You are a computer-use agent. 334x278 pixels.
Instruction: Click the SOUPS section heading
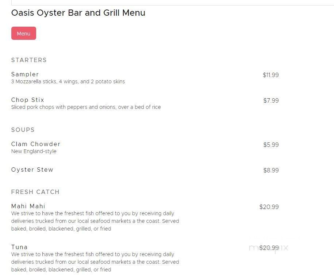(23, 130)
